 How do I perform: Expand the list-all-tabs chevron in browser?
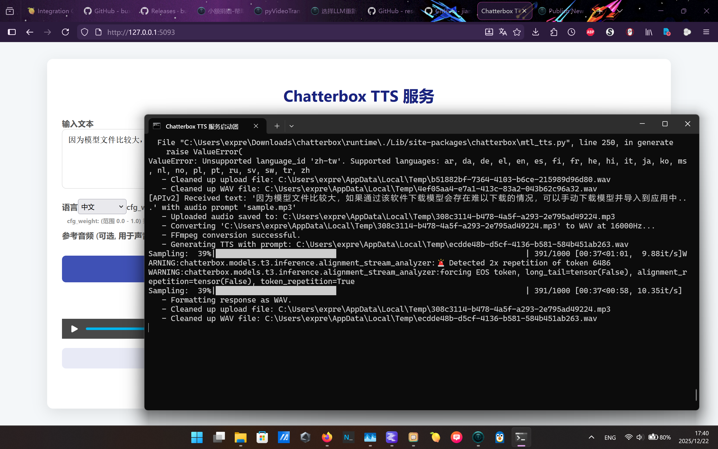pos(620,11)
